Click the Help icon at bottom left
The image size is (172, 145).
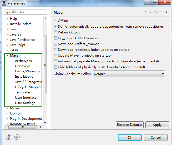pyautogui.click(x=9, y=137)
